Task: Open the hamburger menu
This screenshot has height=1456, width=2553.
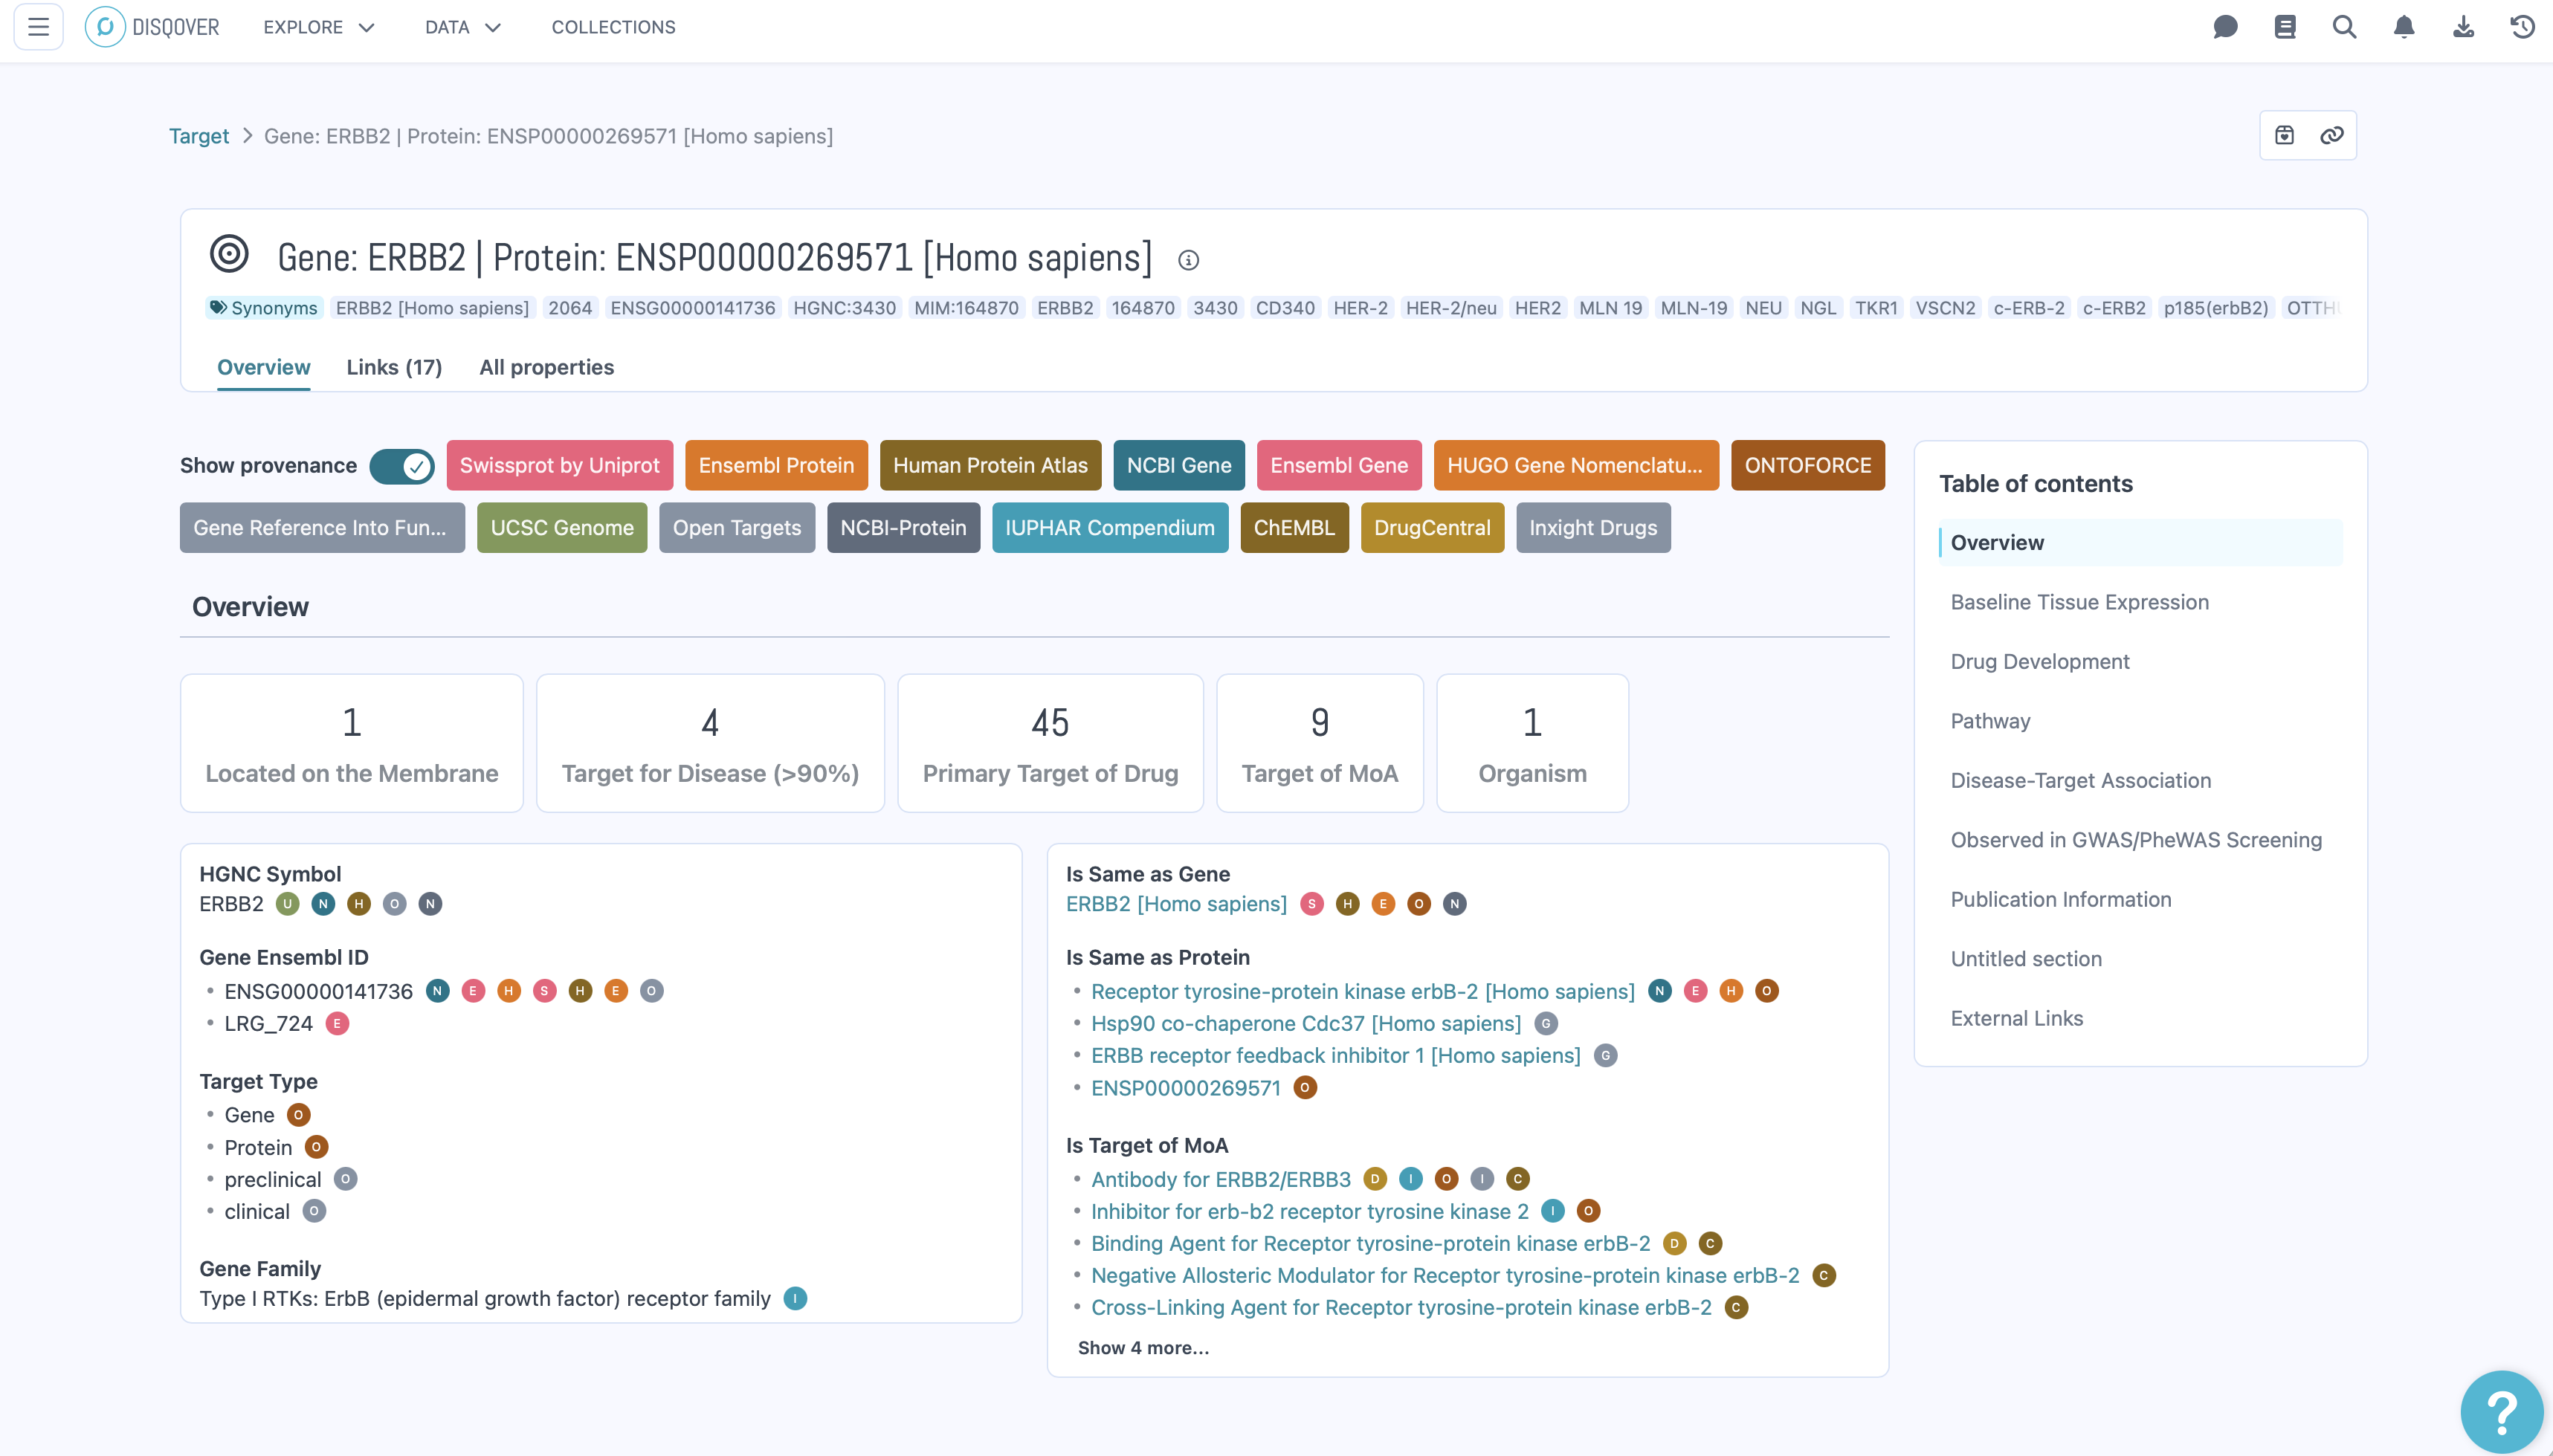Action: tap(38, 27)
